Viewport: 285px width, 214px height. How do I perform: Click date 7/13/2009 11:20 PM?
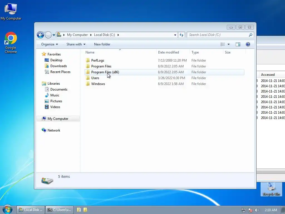pyautogui.click(x=172, y=60)
